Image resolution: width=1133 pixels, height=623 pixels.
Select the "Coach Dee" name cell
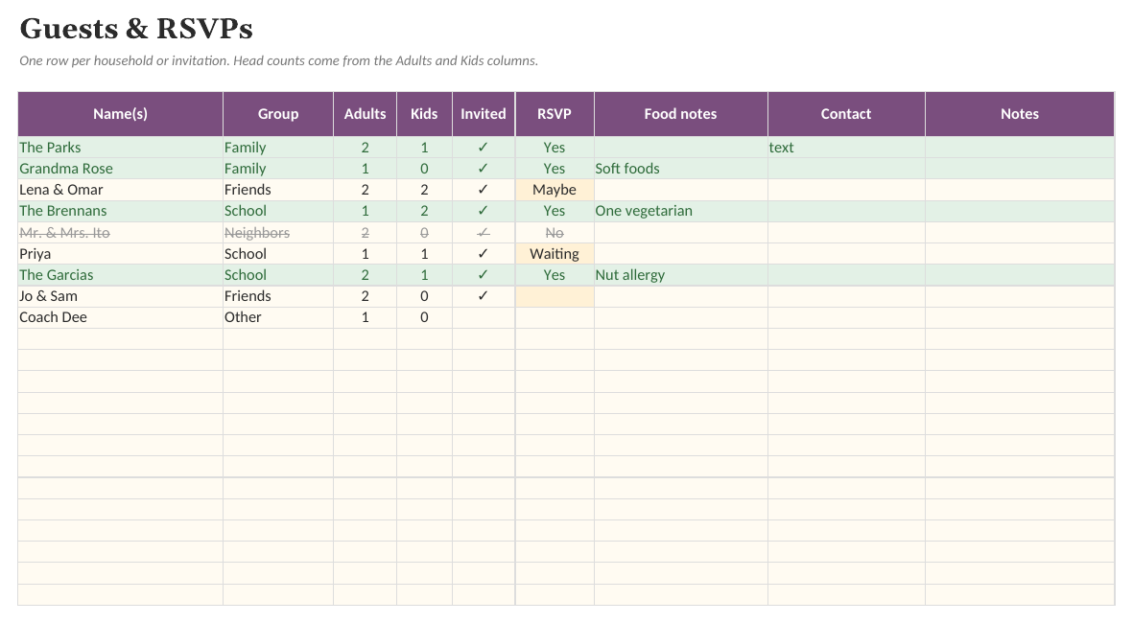coord(121,317)
